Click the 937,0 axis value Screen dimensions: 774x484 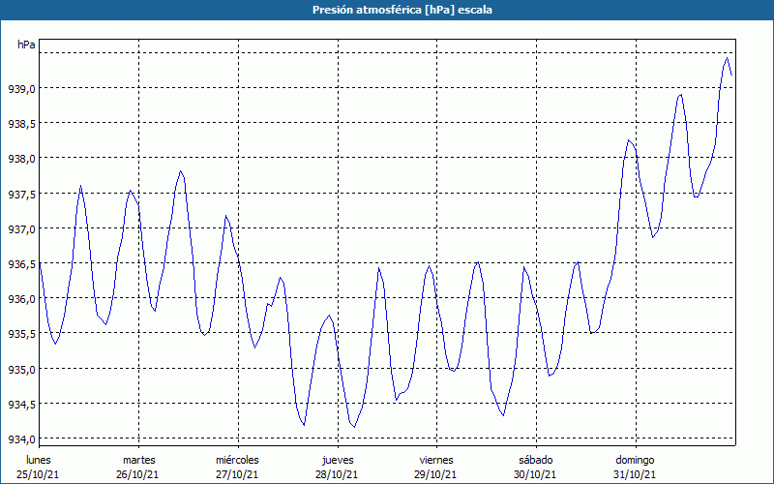click(21, 229)
